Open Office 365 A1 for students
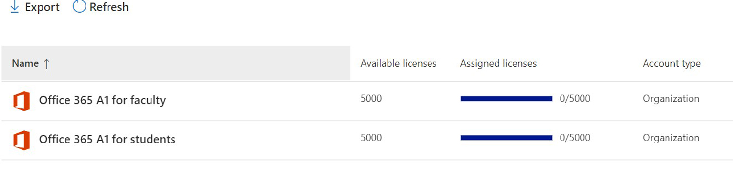This screenshot has height=179, width=733. [x=107, y=139]
